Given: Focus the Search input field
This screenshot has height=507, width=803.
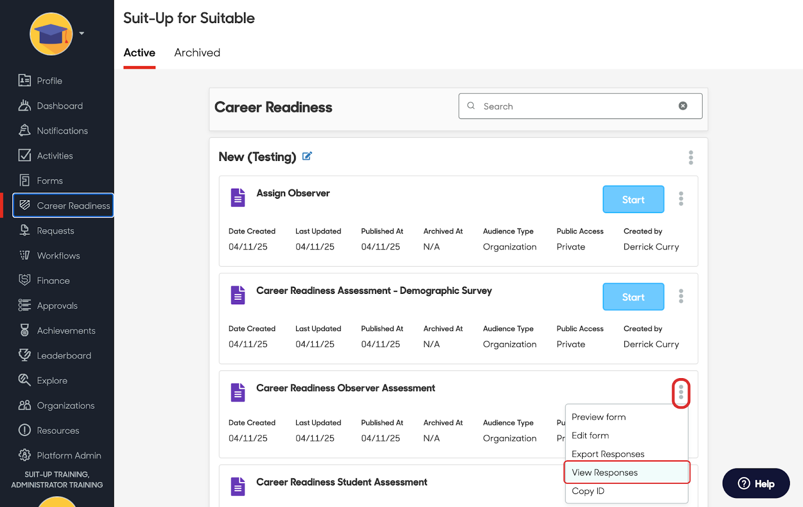Looking at the screenshot, I should 580,106.
